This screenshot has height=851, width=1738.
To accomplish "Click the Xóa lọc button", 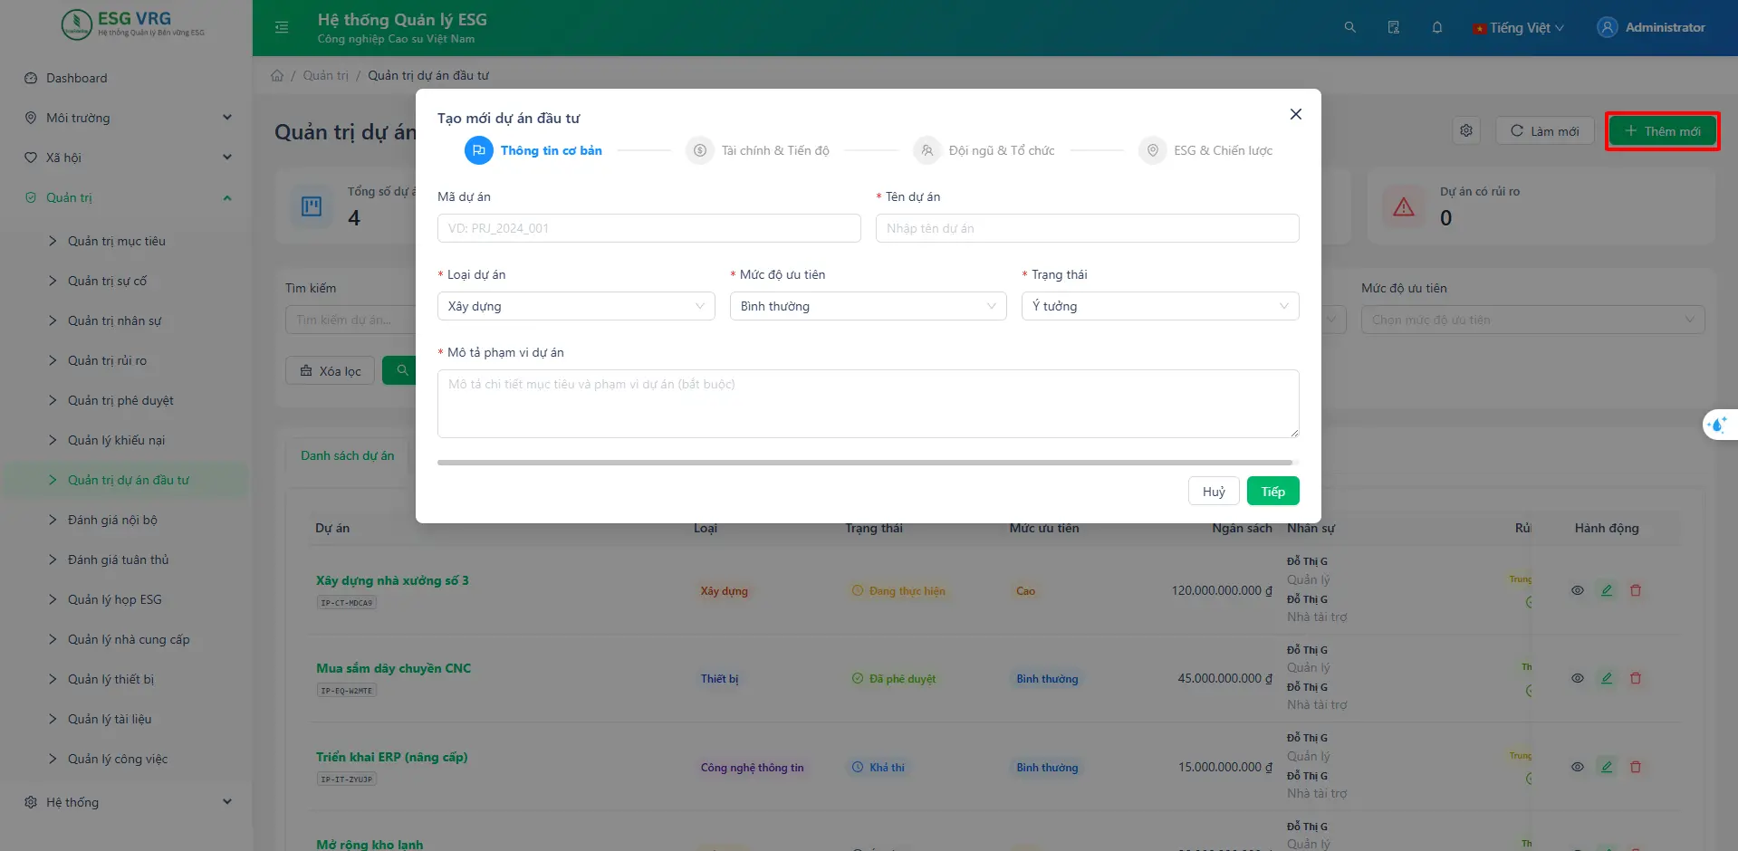I will coord(330,370).
